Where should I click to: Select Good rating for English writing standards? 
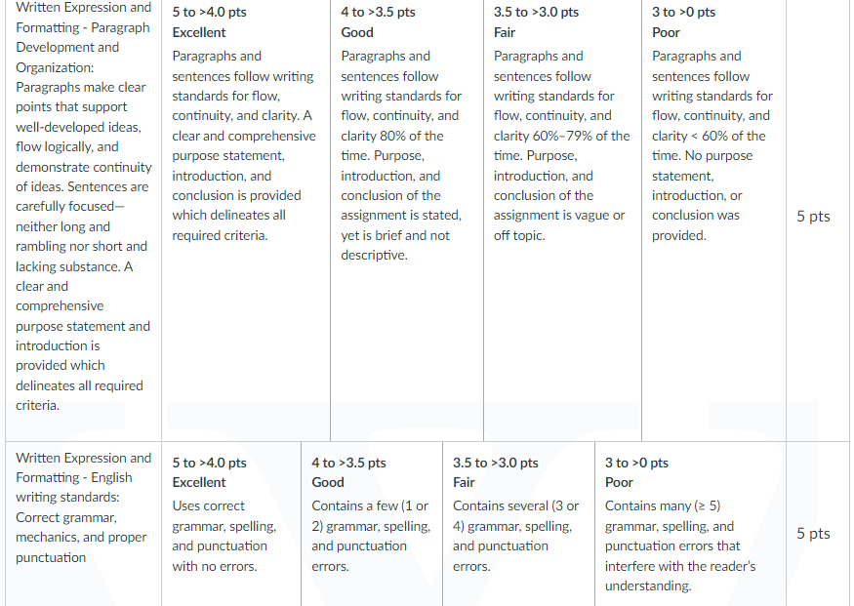click(372, 524)
